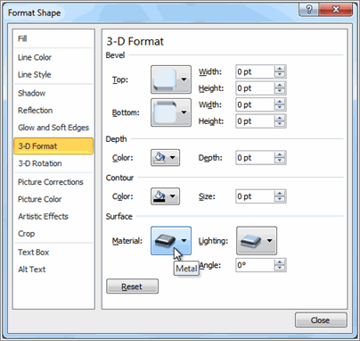Decrease Bottom bevel Height with down arrow

click(280, 125)
